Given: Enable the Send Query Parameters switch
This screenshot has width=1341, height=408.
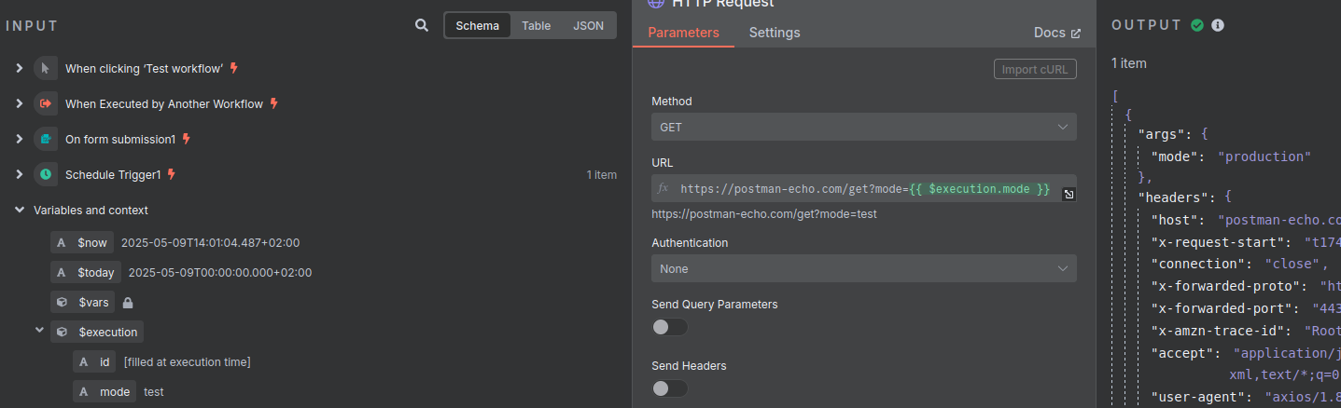Looking at the screenshot, I should click(x=670, y=327).
